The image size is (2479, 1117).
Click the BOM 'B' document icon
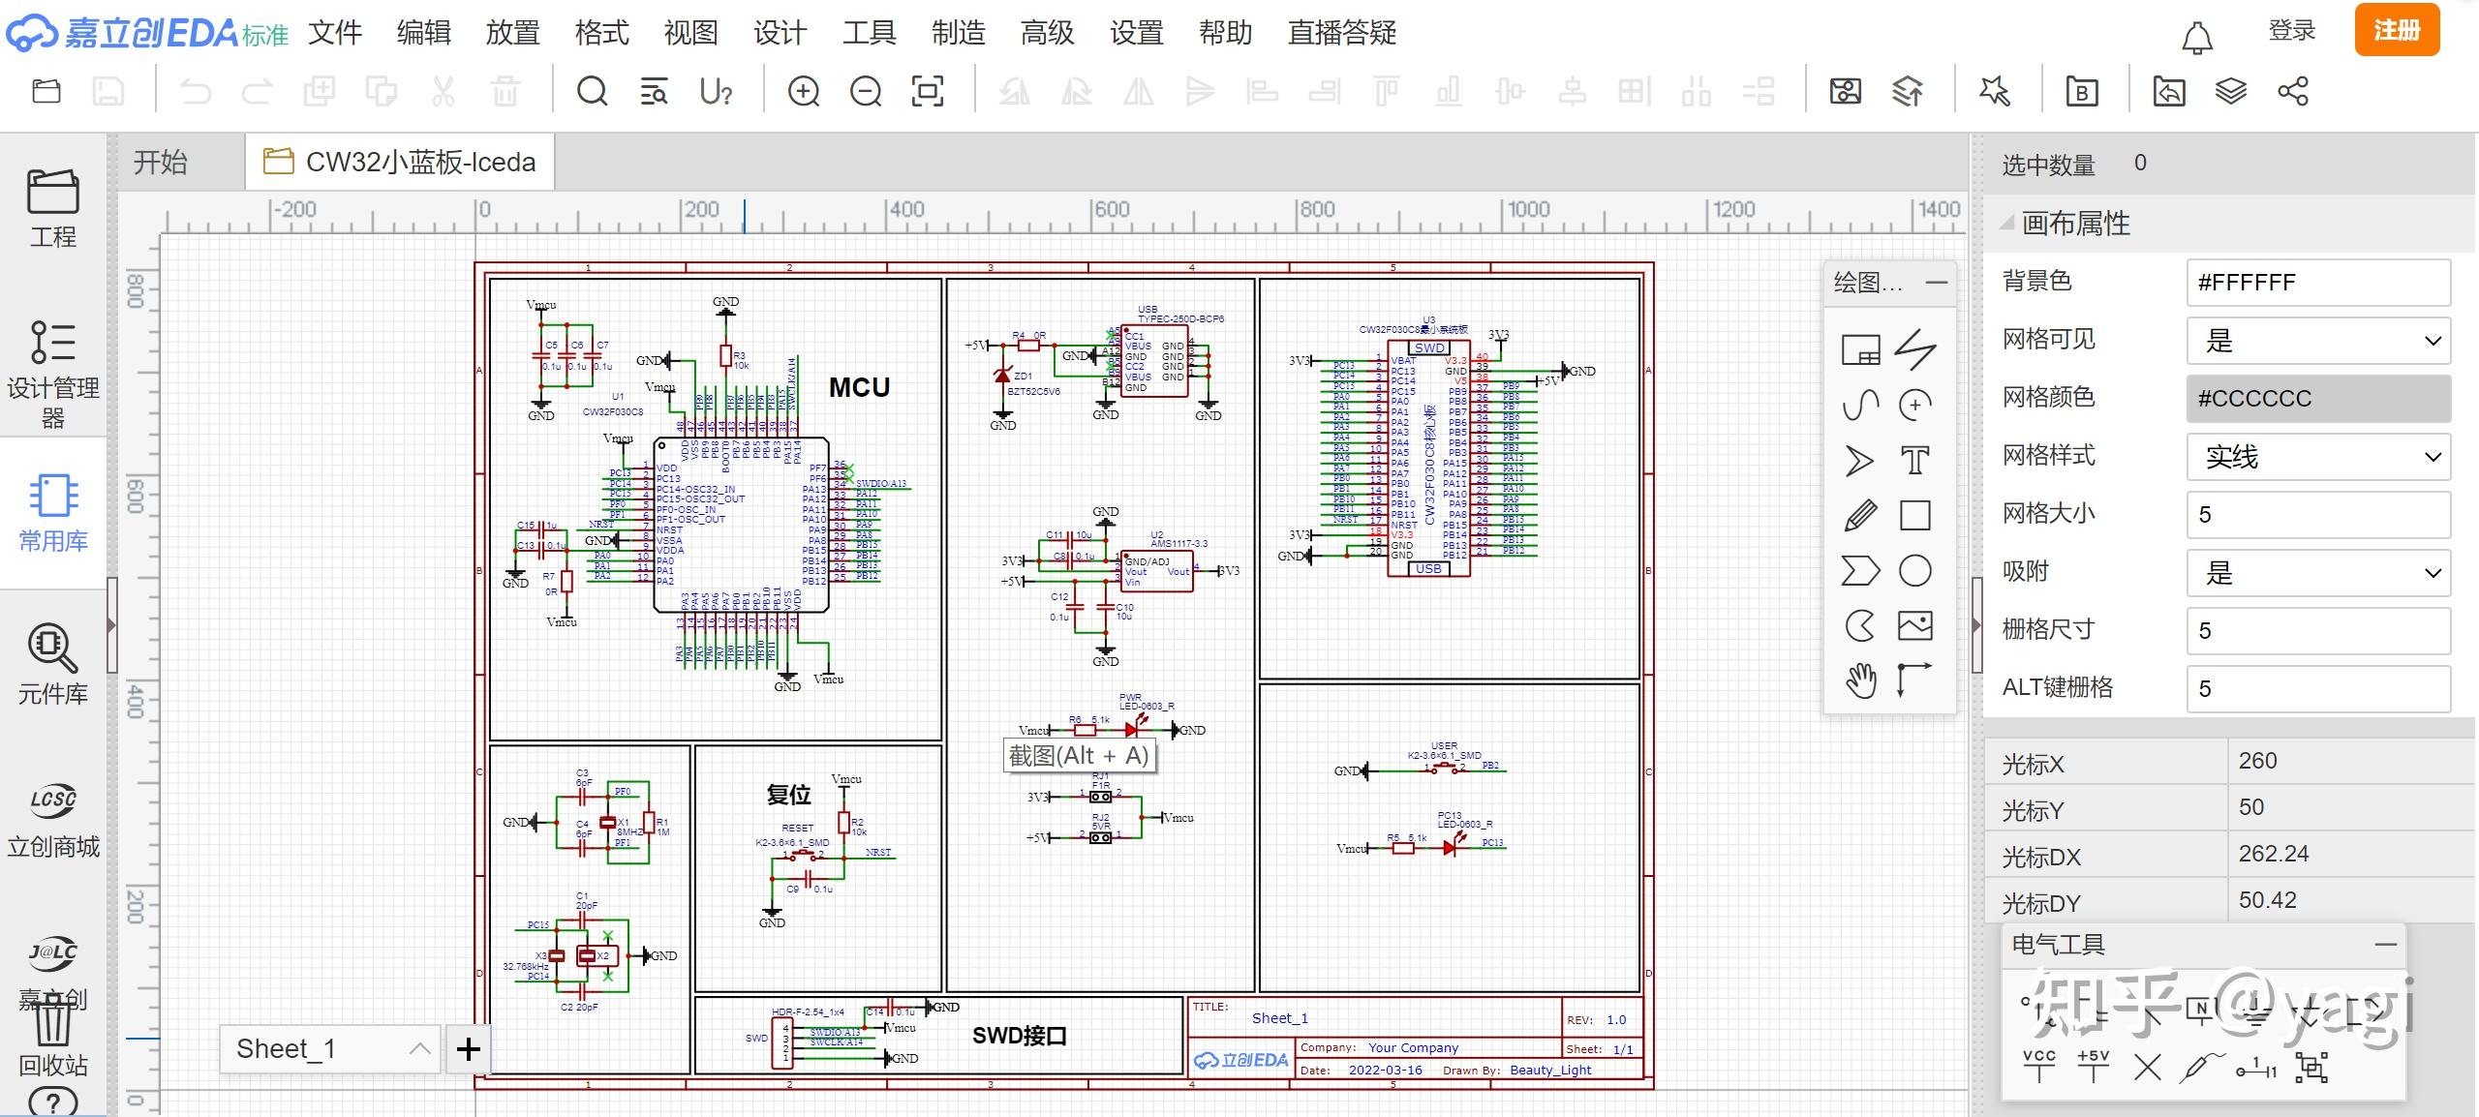(2082, 91)
